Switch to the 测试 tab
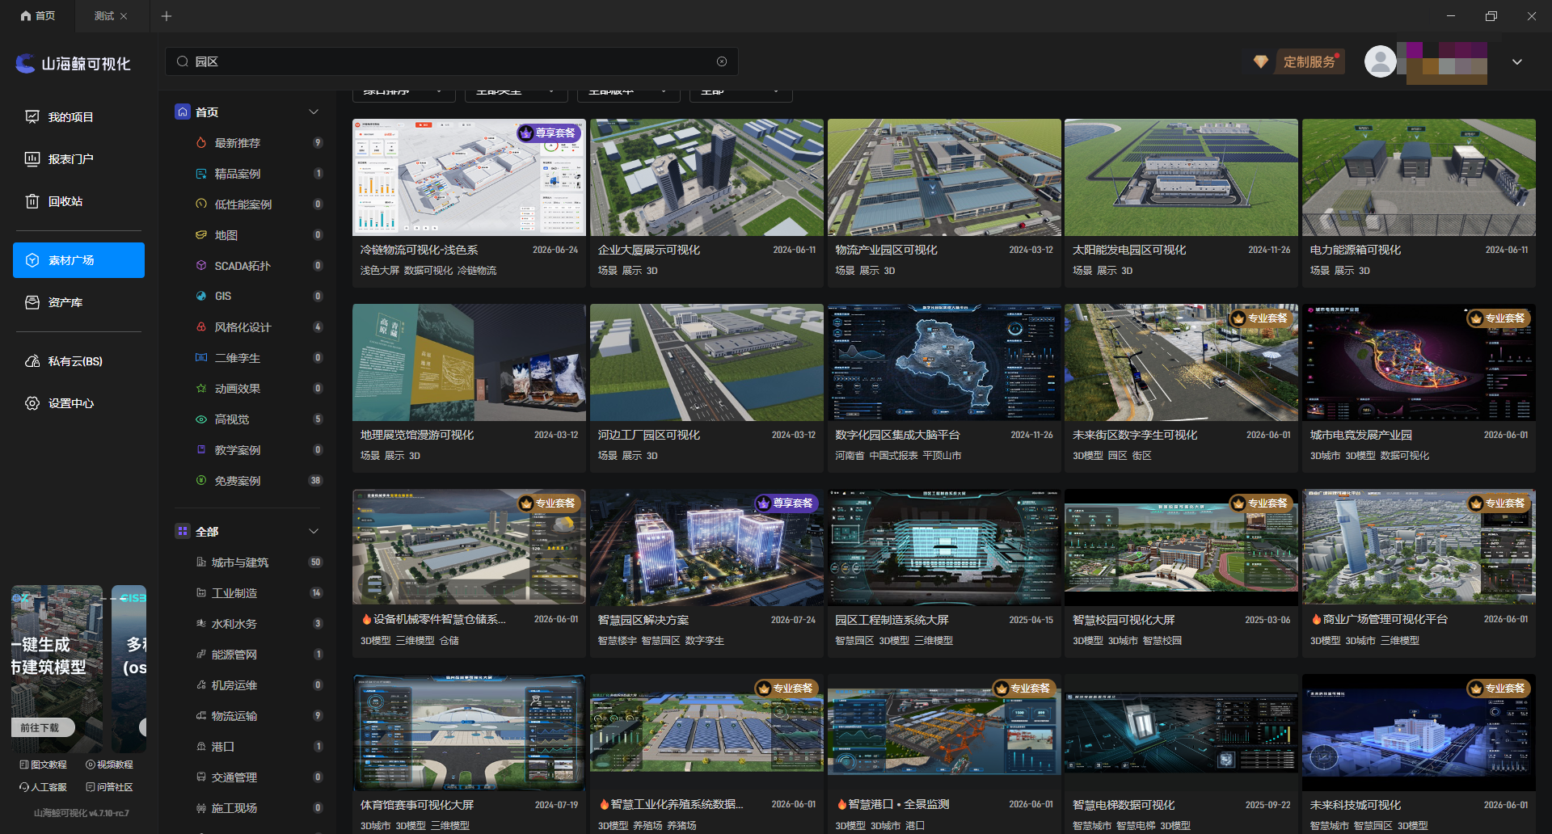The height and width of the screenshot is (834, 1552). pos(104,16)
